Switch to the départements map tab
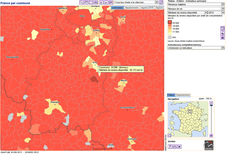The image size is (227, 155). click(132, 8)
